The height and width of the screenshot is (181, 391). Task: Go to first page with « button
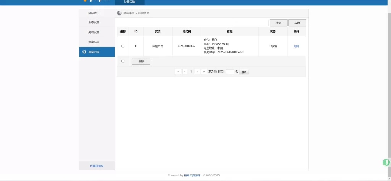tap(178, 72)
